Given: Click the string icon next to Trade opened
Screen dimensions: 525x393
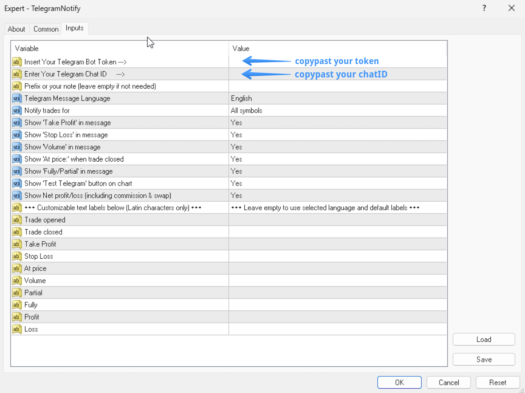Looking at the screenshot, I should point(17,220).
